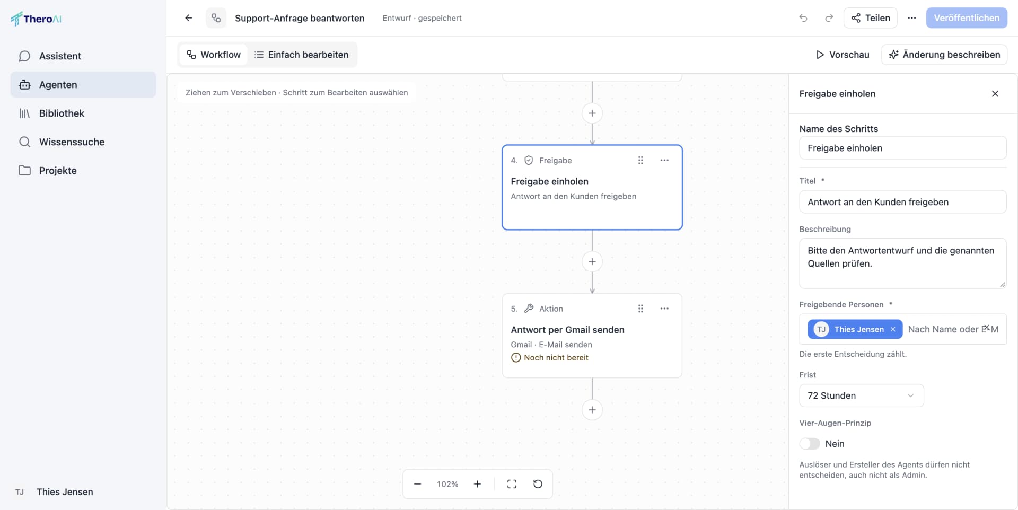This screenshot has width=1018, height=510.
Task: Open Wissenssuche in the sidebar
Action: click(83, 142)
